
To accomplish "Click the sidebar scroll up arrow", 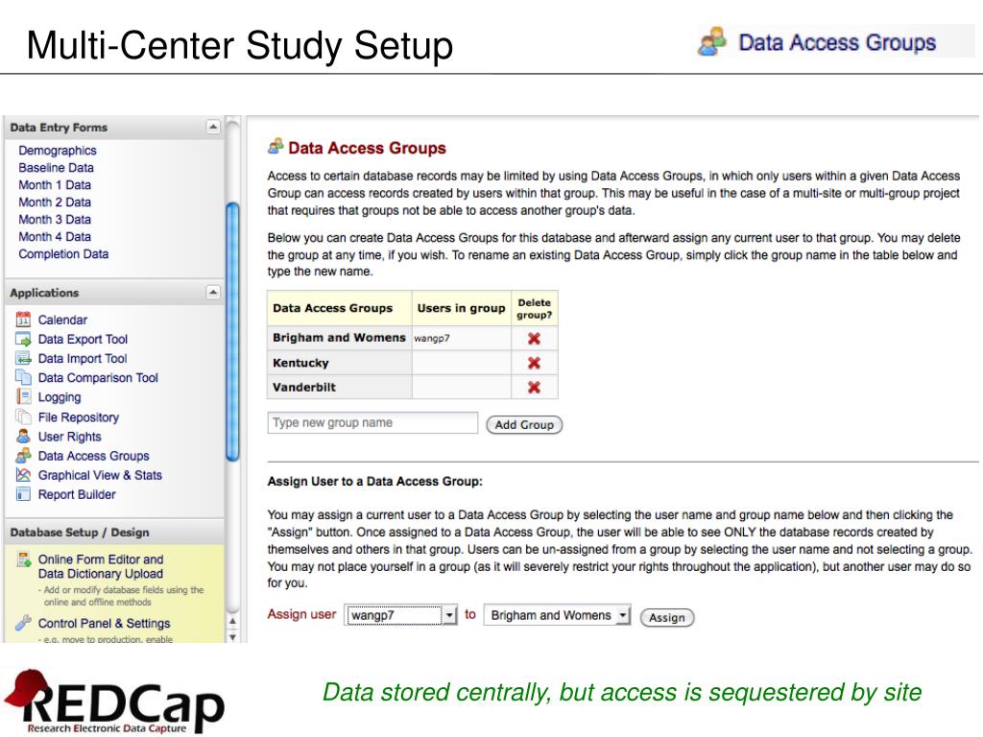I will pos(232,621).
